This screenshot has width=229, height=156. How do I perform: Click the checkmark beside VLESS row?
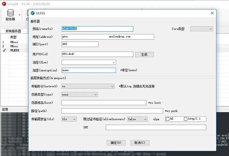pyautogui.click(x=4, y=50)
